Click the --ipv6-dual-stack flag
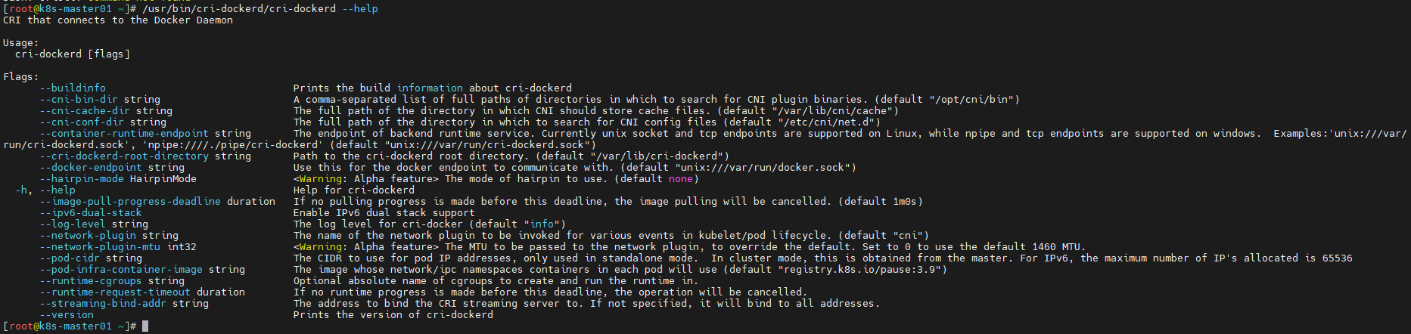Image resolution: width=1411 pixels, height=334 pixels. click(91, 213)
